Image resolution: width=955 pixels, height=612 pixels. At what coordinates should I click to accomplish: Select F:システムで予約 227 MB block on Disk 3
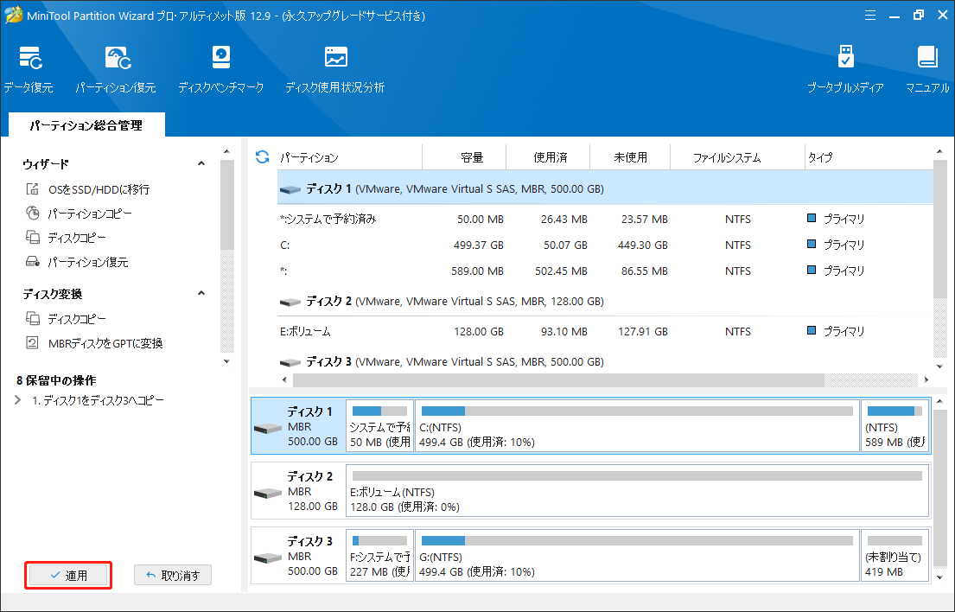(x=379, y=556)
